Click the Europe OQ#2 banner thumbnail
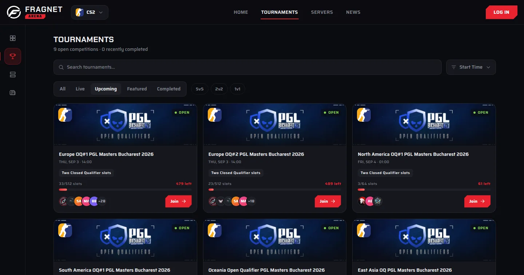Screen dimensions: 524x275 tap(275, 125)
